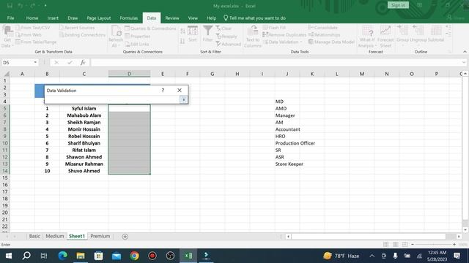
Task: Open Google Chrome from taskbar
Action: click(134, 256)
